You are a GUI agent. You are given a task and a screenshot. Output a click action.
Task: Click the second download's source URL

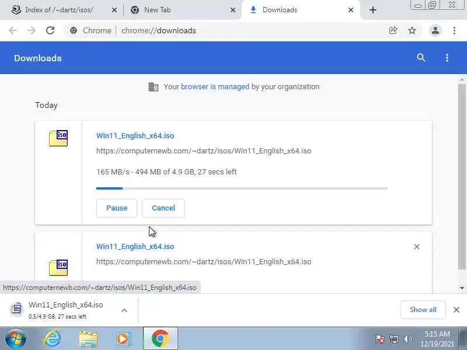coord(204,262)
